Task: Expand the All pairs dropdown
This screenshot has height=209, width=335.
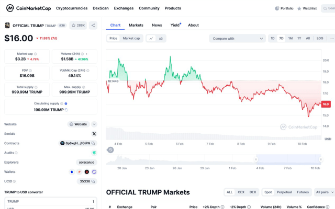Action: (323, 192)
